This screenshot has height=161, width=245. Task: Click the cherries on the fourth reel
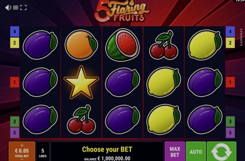pyautogui.click(x=164, y=45)
